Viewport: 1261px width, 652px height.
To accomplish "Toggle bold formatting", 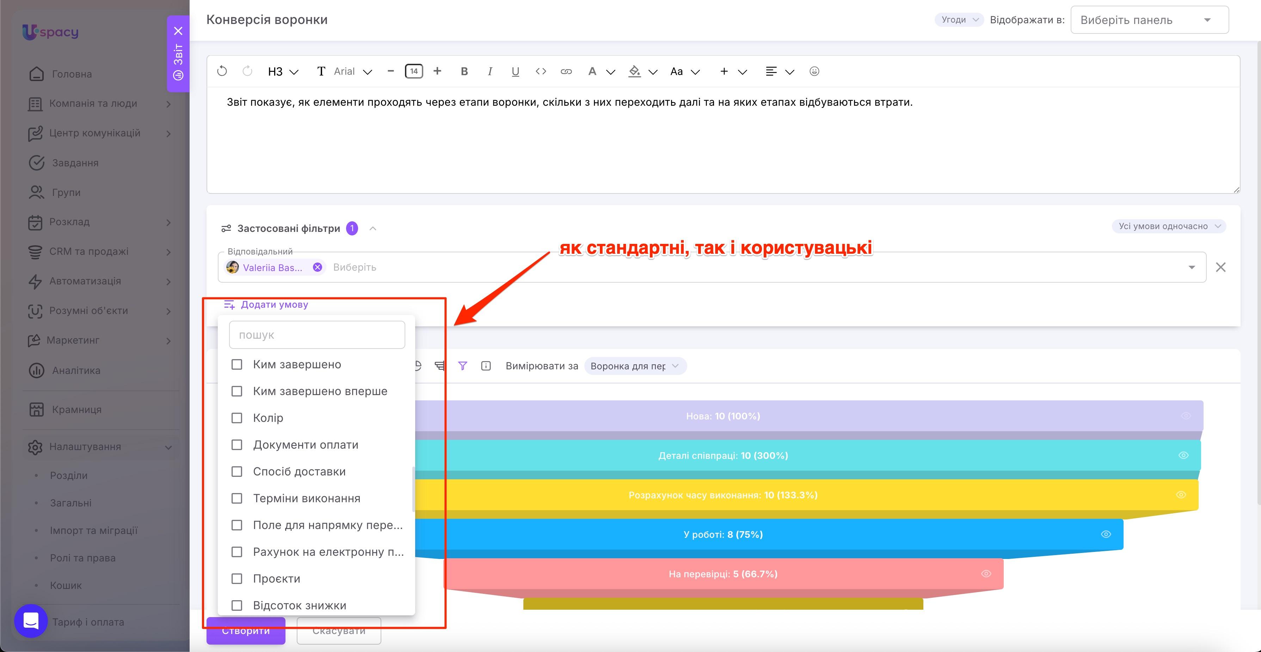I will 464,72.
